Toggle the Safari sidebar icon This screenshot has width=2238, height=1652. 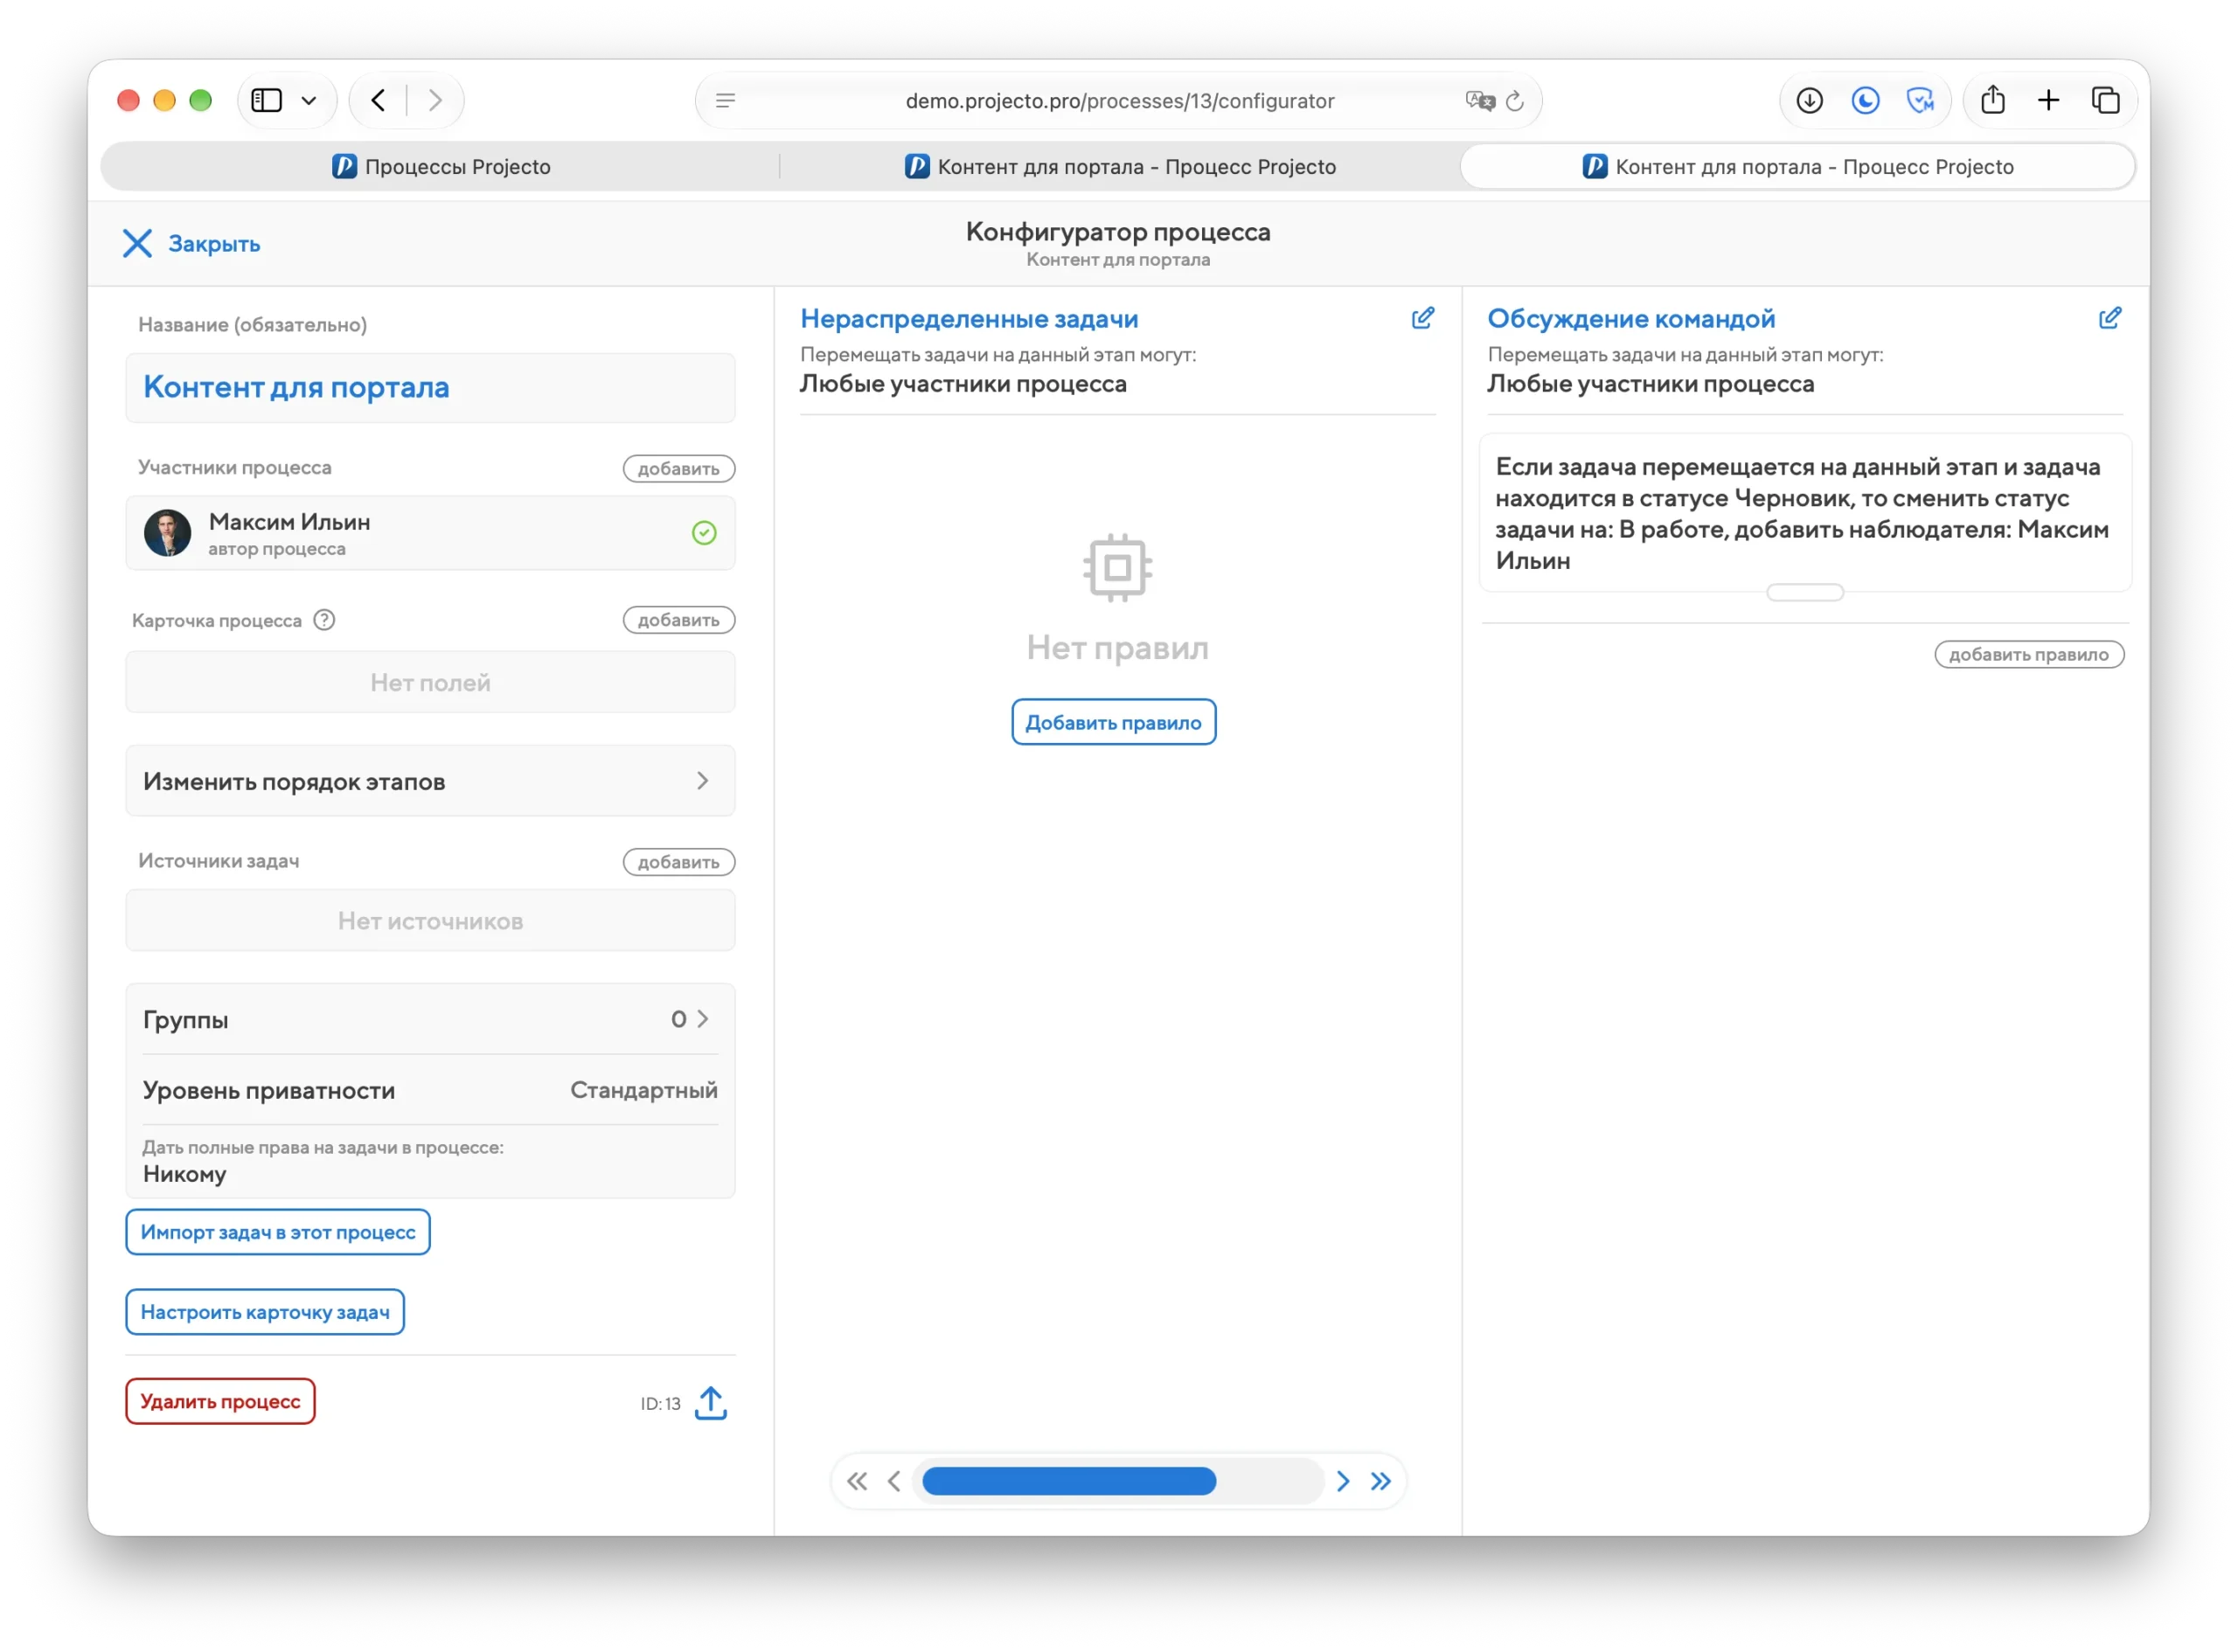266,100
